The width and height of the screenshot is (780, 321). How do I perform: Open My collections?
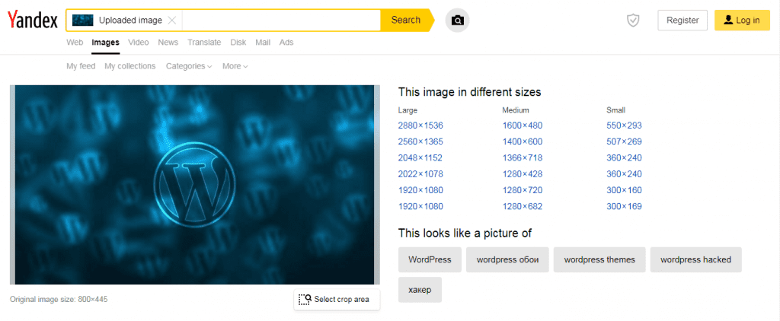[x=129, y=66]
